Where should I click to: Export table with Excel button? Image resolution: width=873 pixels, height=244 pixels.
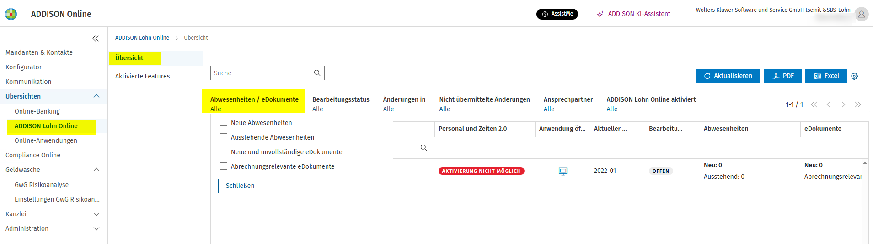(x=826, y=76)
